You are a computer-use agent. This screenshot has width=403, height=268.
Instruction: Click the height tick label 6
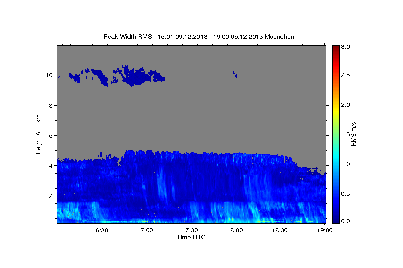coord(51,136)
